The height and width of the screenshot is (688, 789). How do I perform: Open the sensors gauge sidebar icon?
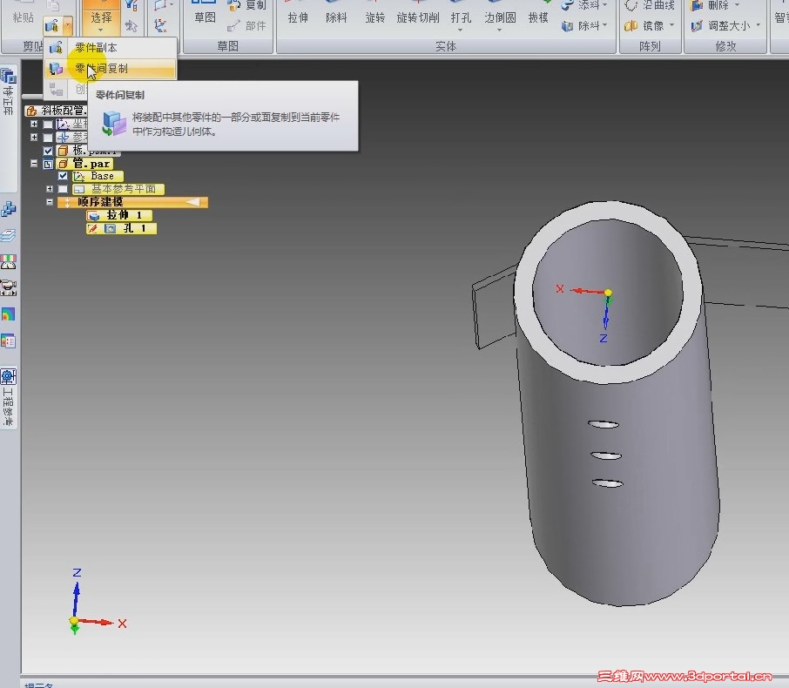pos(9,262)
